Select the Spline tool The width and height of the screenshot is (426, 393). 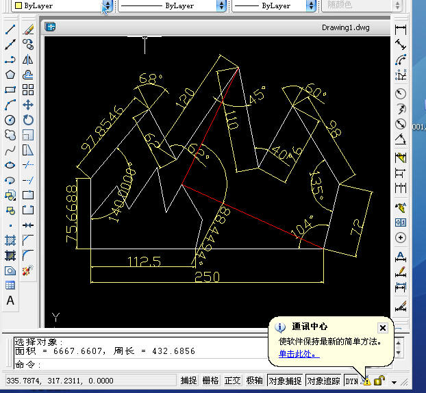pyautogui.click(x=10, y=150)
